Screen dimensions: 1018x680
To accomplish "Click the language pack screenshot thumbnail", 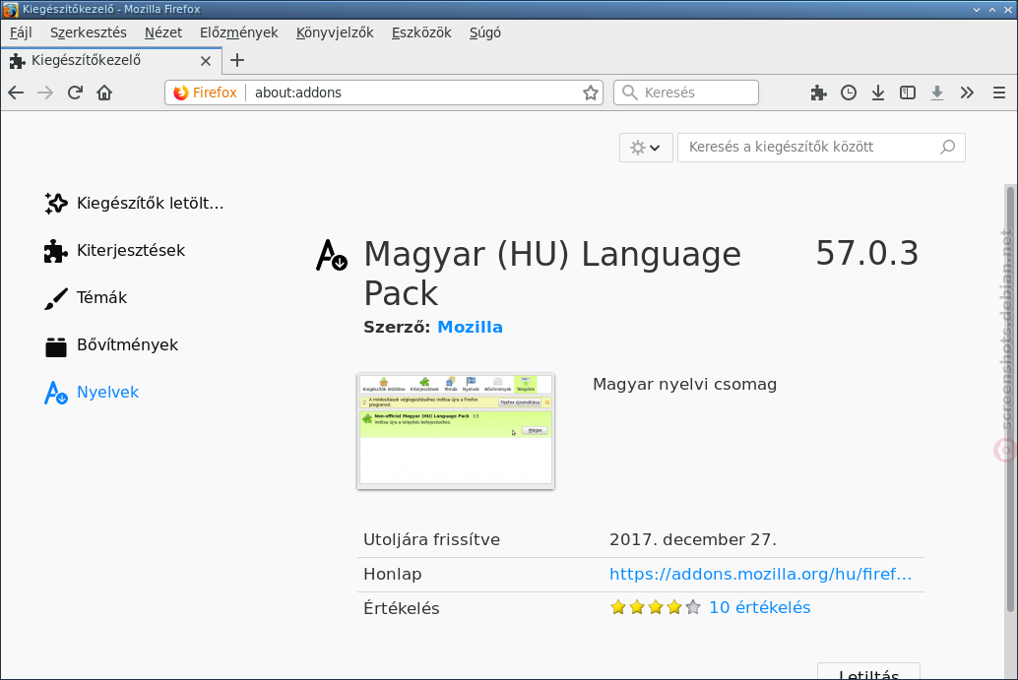I will coord(456,431).
